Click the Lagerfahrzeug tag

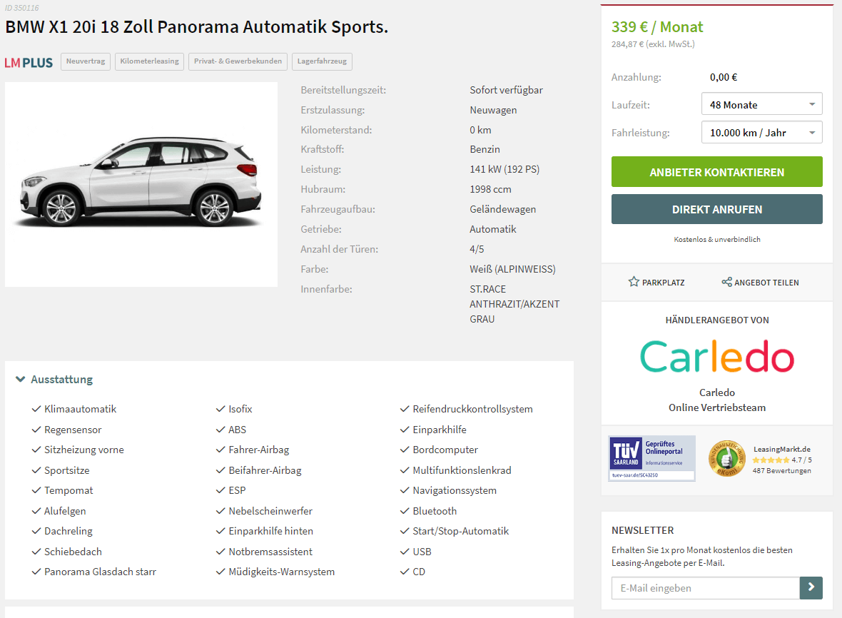[323, 61]
